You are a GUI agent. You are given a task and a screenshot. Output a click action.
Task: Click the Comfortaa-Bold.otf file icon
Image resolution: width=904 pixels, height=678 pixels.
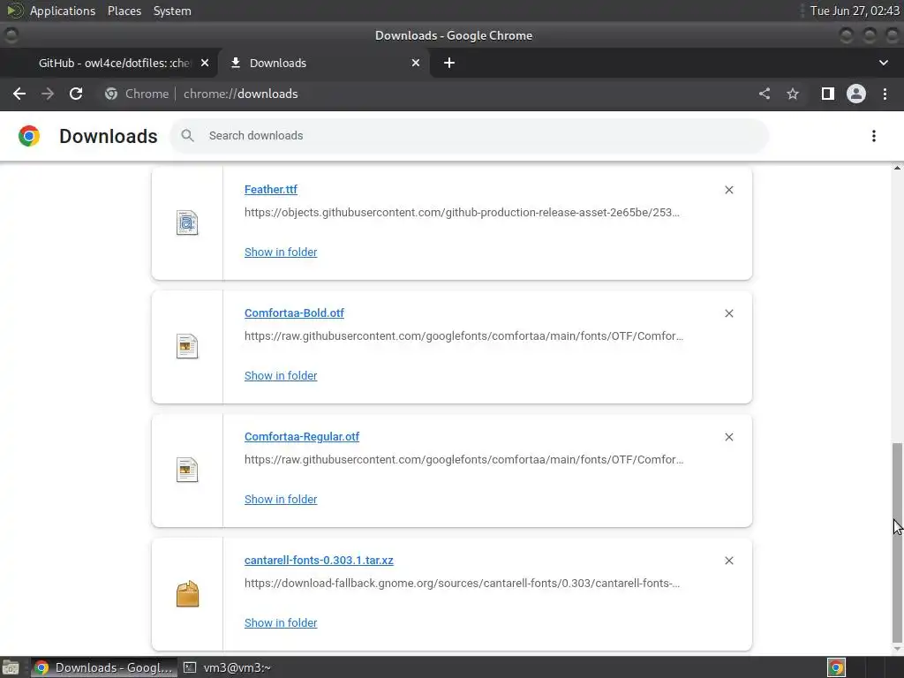(187, 346)
